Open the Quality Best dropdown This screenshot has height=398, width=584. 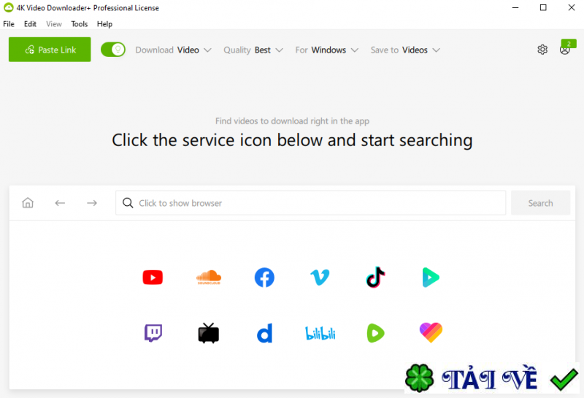click(253, 50)
